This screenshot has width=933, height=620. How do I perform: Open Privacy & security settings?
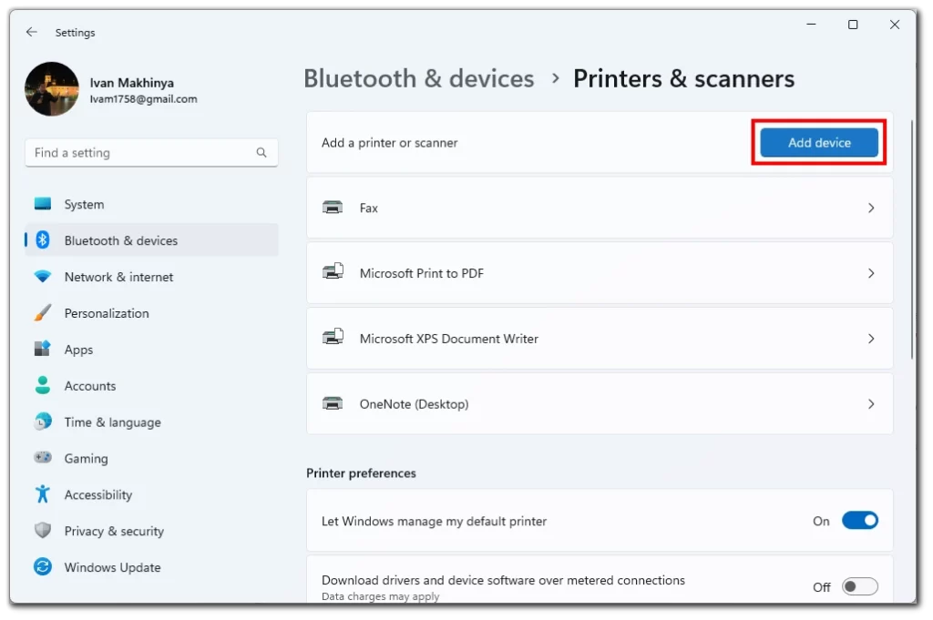pos(152,530)
